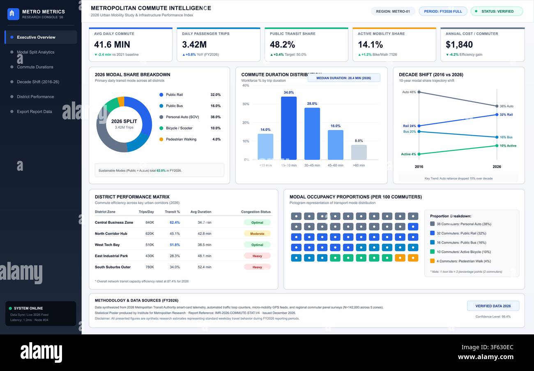Click the REGION: METRO-01 pill
534x371 pixels.
[x=393, y=12]
